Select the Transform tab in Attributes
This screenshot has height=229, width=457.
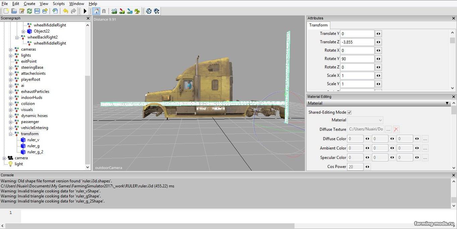[x=318, y=25]
